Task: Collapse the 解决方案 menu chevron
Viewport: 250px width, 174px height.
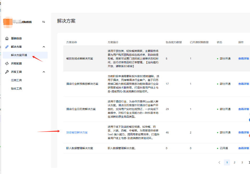Action: [44, 47]
